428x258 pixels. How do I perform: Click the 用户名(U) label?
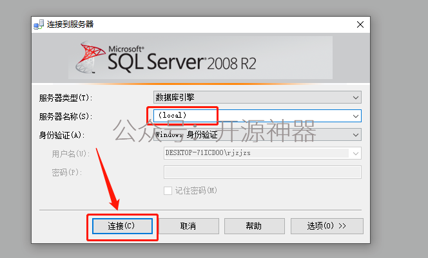tap(71, 154)
